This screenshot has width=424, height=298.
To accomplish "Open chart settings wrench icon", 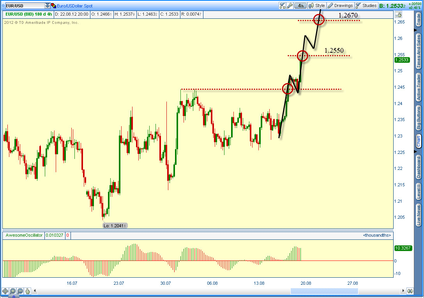I will 290,6.
